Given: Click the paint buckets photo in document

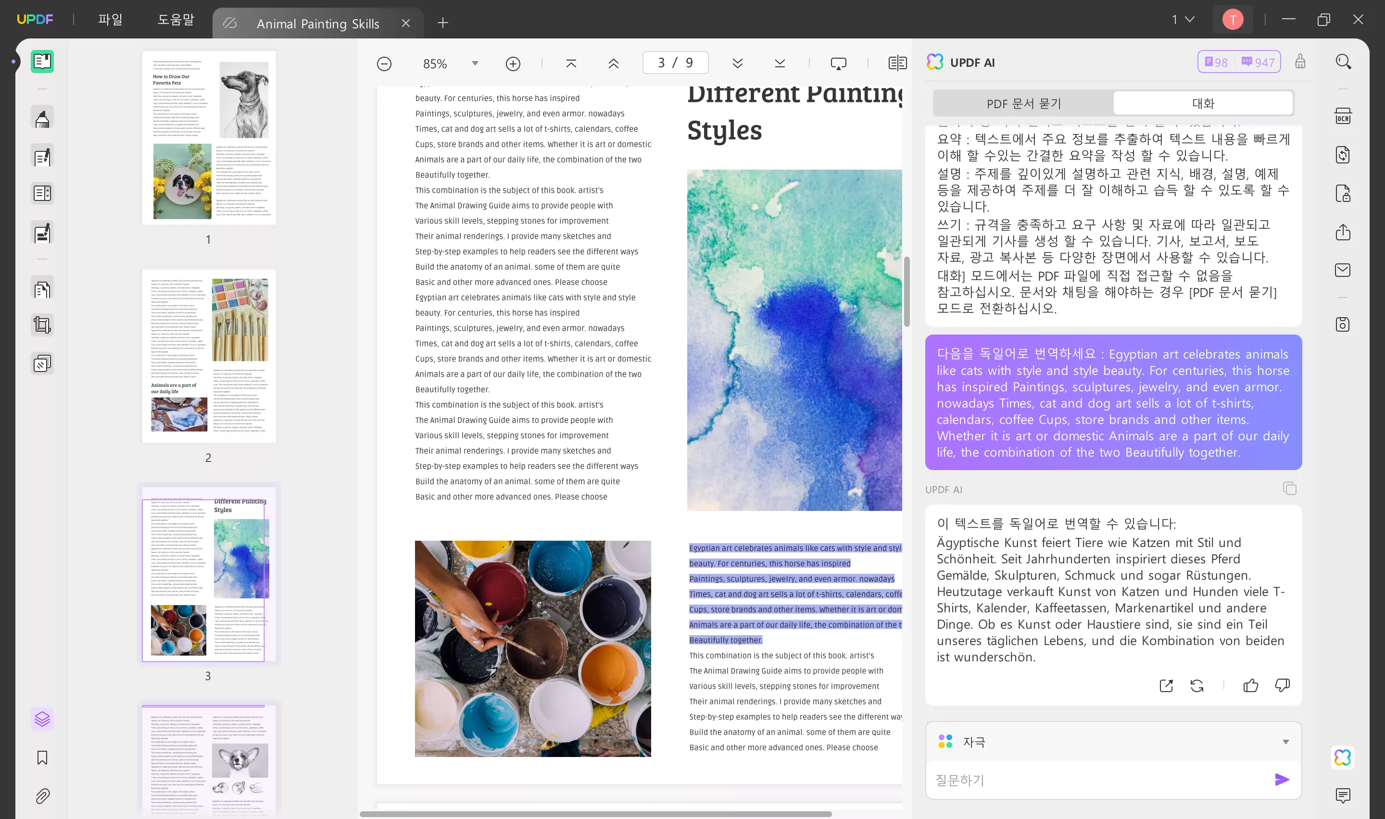Looking at the screenshot, I should pyautogui.click(x=533, y=649).
